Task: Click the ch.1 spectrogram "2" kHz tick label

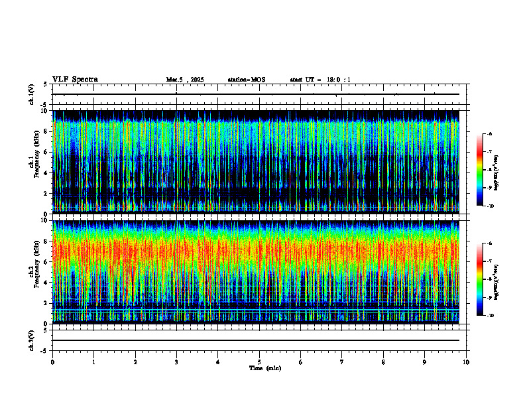Action: 46,193
